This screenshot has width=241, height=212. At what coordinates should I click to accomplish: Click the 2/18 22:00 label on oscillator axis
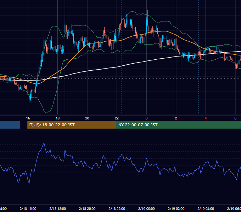pyautogui.click(x=117, y=208)
